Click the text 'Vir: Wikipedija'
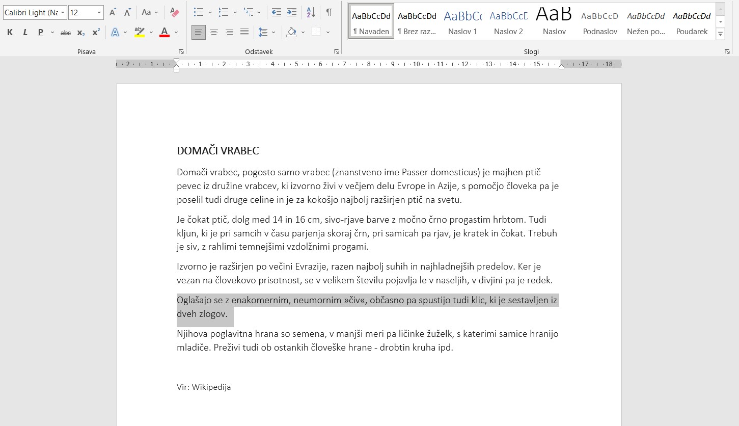 click(204, 387)
